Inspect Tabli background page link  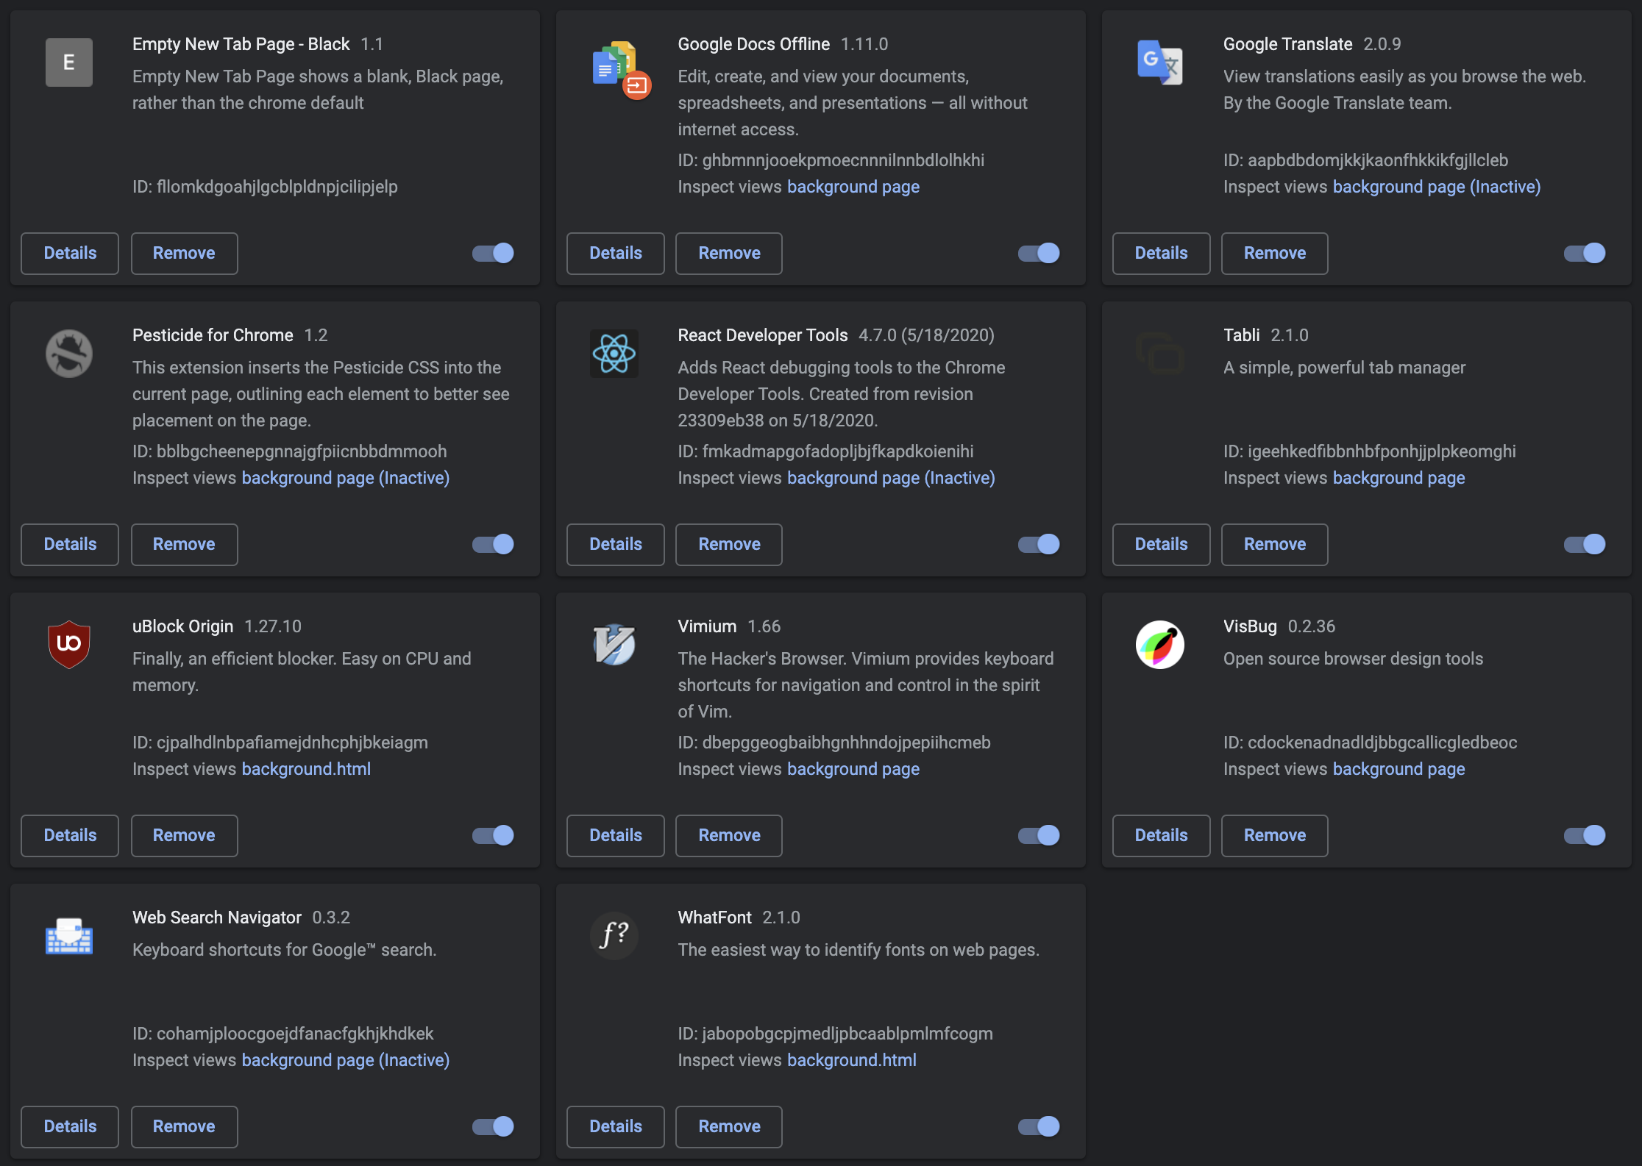[1398, 478]
